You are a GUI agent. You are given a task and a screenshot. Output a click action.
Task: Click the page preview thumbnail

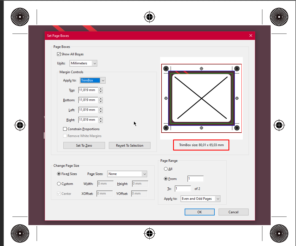pos(201,98)
